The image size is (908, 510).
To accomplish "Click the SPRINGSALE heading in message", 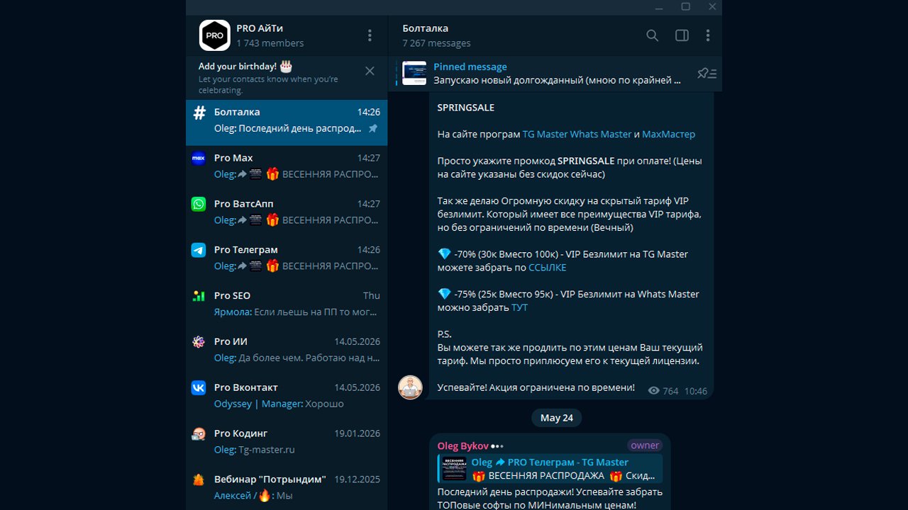I will (x=466, y=108).
